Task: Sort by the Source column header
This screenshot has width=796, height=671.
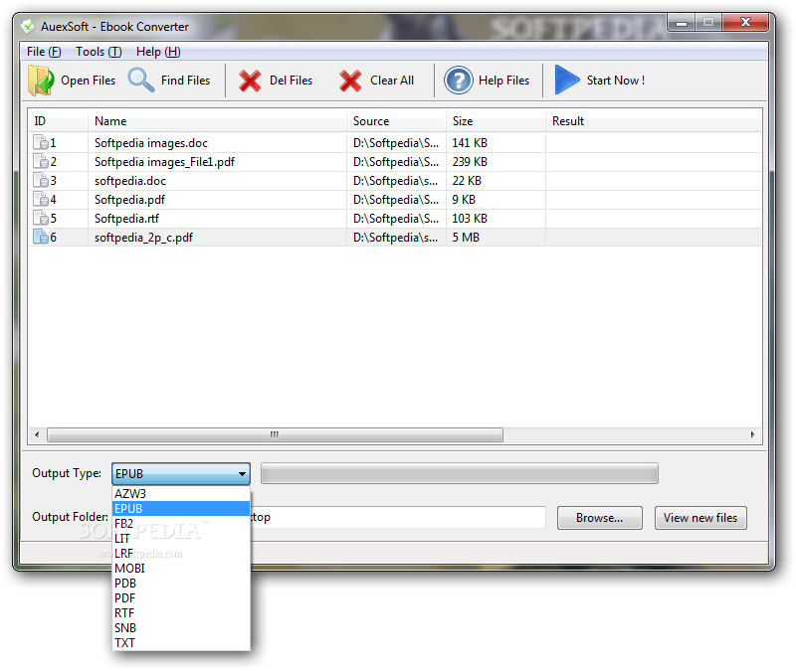Action: pyautogui.click(x=396, y=120)
